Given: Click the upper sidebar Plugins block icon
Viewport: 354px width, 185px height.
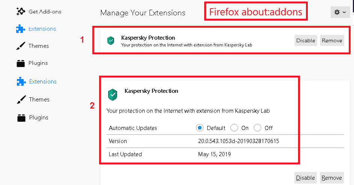Looking at the screenshot, I should tap(21, 63).
